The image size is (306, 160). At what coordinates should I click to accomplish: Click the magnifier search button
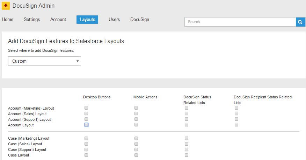click(x=300, y=22)
